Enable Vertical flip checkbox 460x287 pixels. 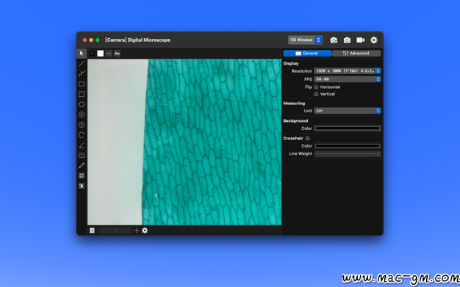[x=316, y=94]
